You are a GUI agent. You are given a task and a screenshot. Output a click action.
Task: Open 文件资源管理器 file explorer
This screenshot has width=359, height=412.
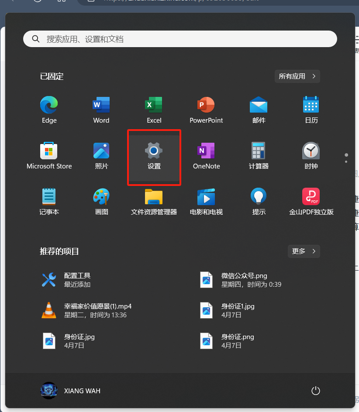pyautogui.click(x=154, y=202)
